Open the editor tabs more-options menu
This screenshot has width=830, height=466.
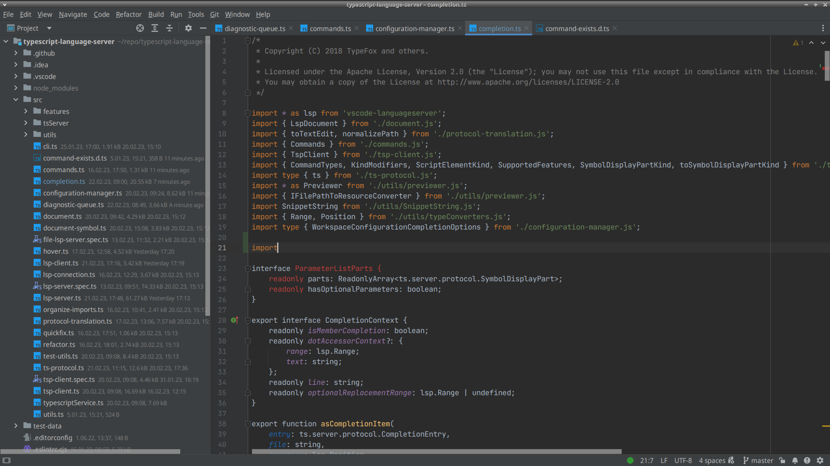823,28
